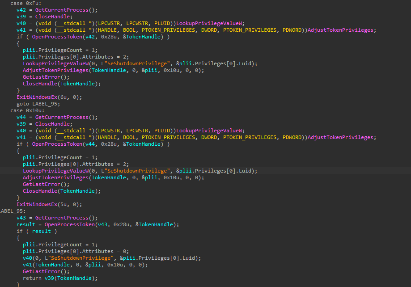Click the highlighted LookupPrivilegeValueW call line

[140, 171]
